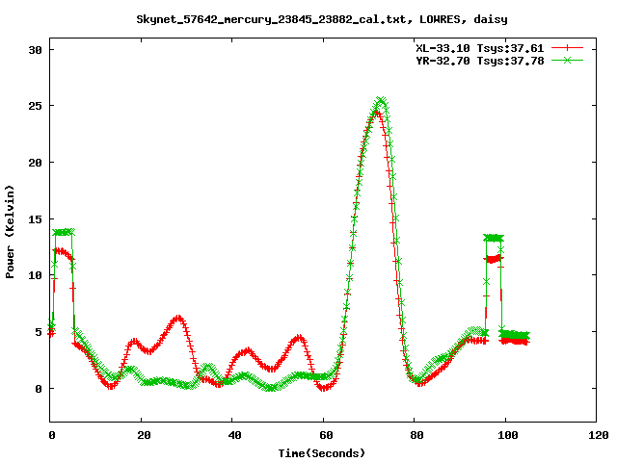Click x-axis tick label 60
This screenshot has height=462, width=617.
(x=326, y=435)
